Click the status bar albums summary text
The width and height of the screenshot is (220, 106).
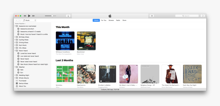(110, 90)
